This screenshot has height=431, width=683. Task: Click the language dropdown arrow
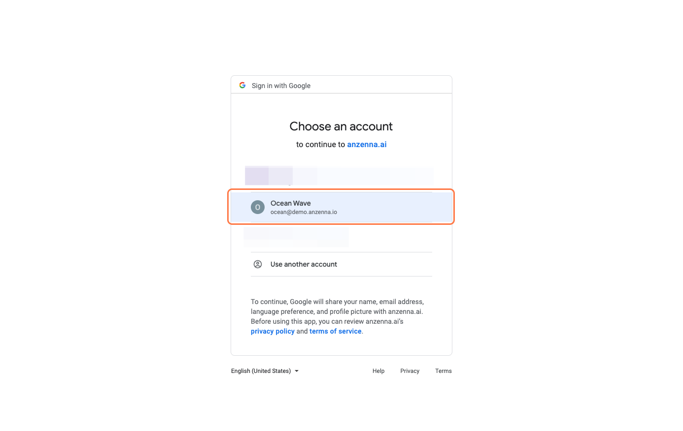click(x=297, y=371)
